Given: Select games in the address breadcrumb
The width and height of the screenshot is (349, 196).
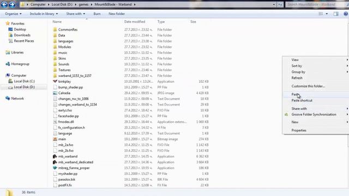Looking at the screenshot, I should coord(83,4).
